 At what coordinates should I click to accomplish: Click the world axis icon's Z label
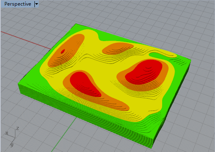[18, 128]
